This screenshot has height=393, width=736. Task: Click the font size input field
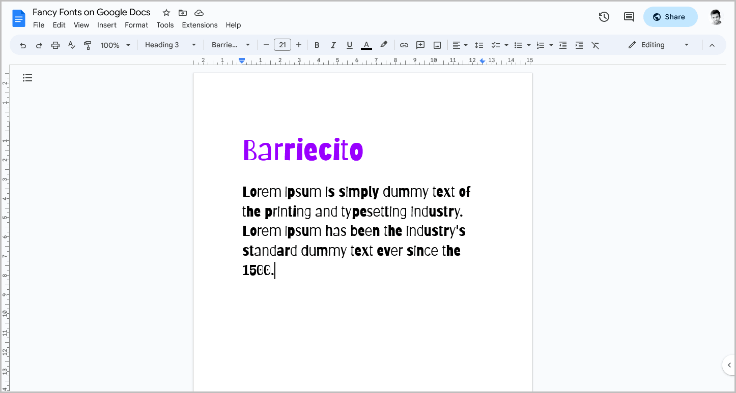[282, 45]
